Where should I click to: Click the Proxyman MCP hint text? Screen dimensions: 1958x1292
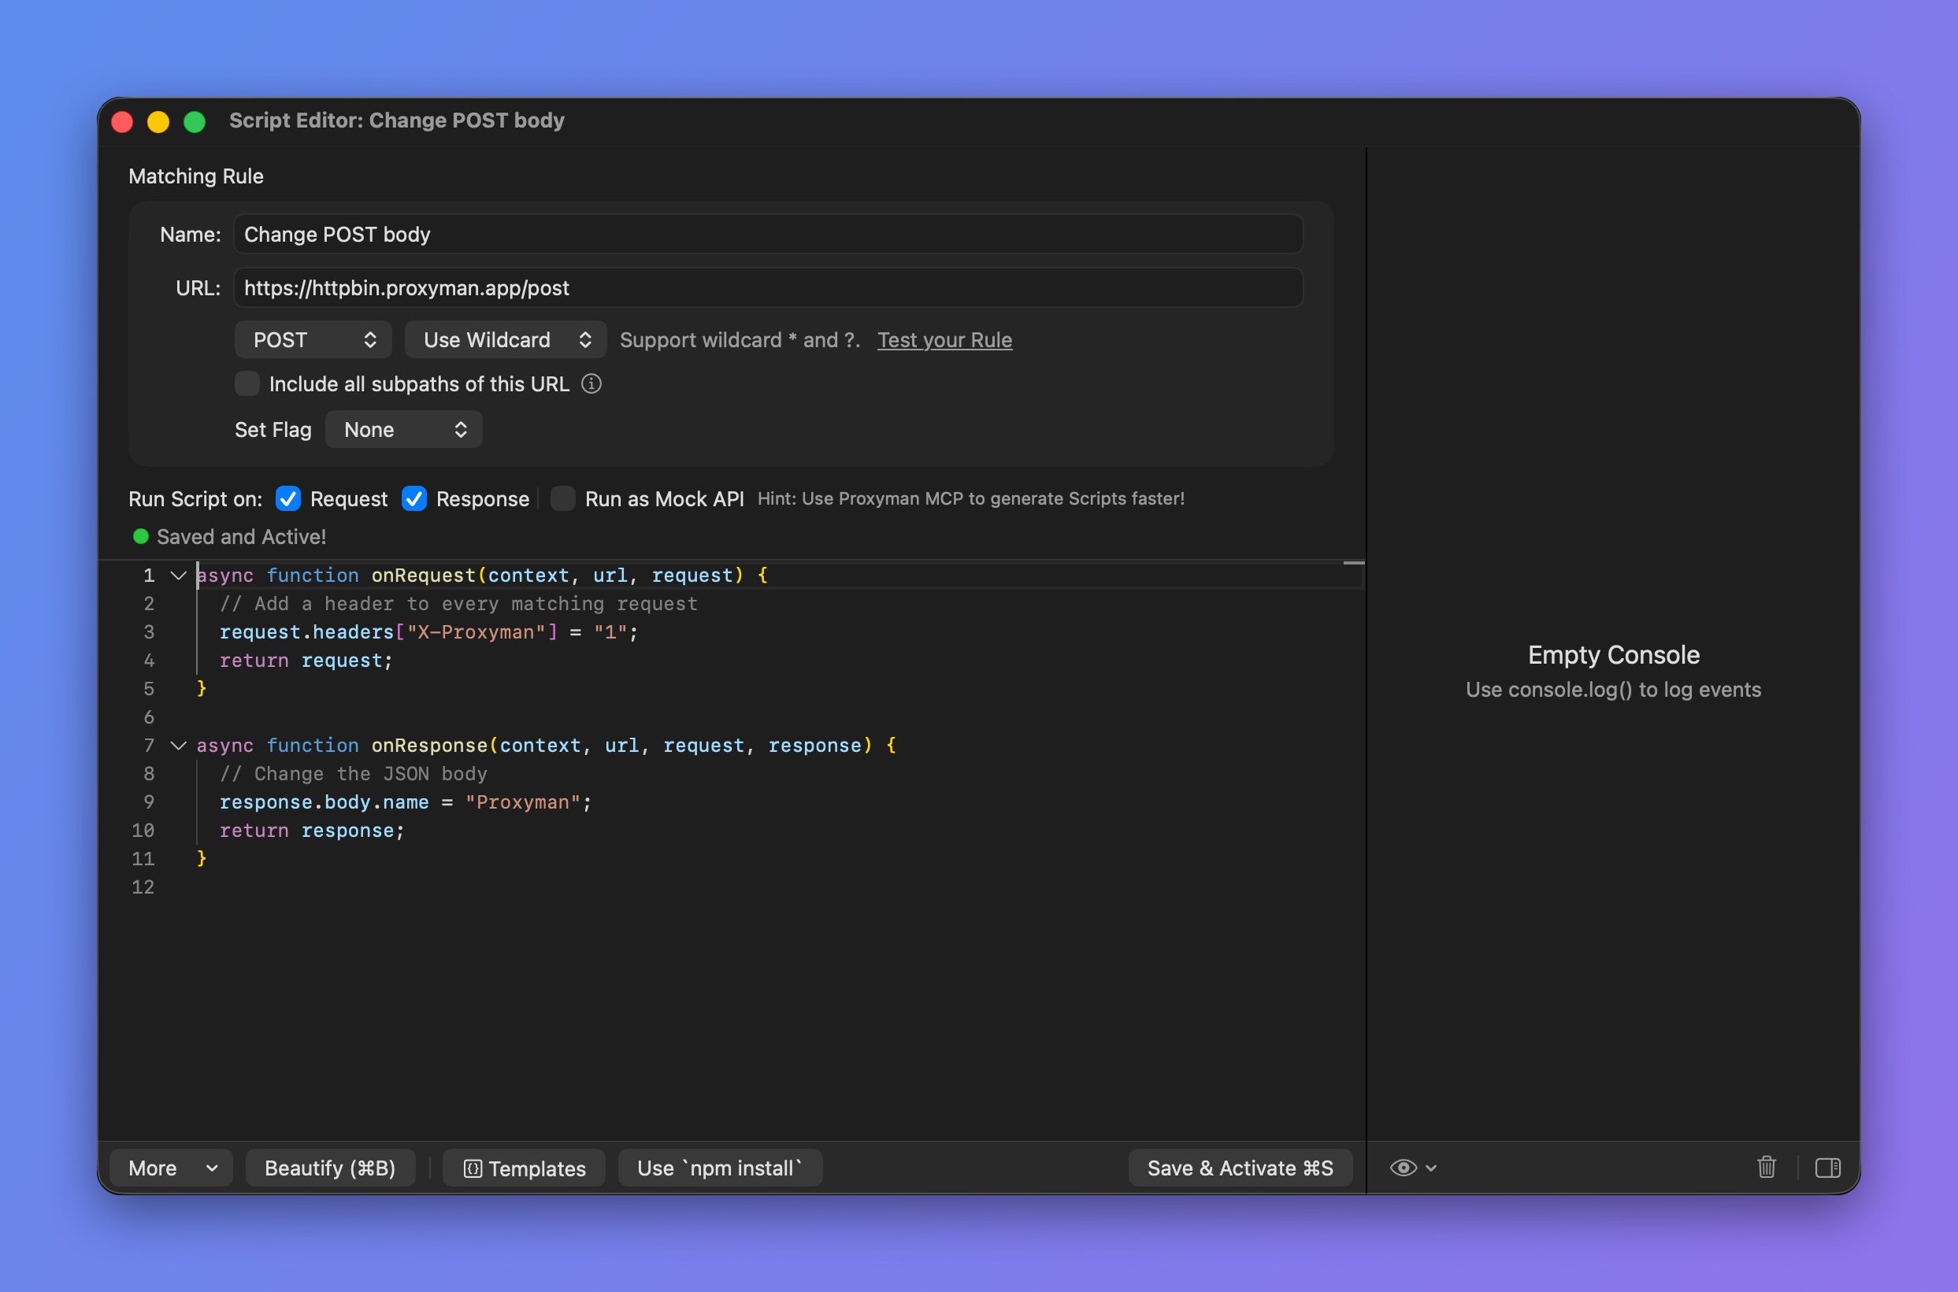point(971,498)
